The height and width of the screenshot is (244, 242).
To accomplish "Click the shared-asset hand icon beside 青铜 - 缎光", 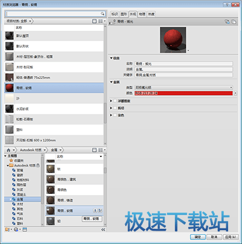I will (113, 22).
